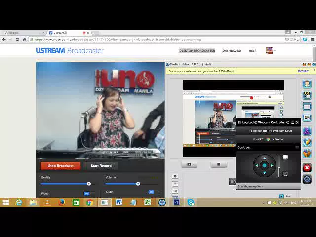This screenshot has width=316, height=237.
Task: Click the browser Back arrow
Action: [x=4, y=39]
